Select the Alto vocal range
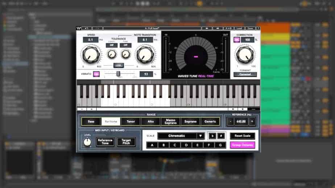 point(150,121)
